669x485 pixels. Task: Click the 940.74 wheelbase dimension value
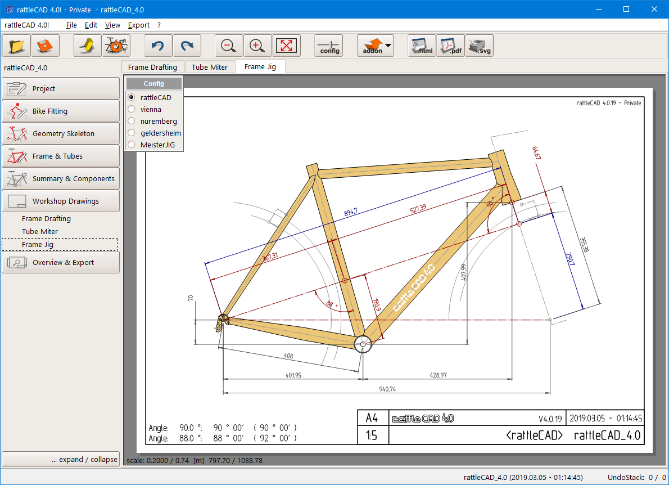pos(387,389)
